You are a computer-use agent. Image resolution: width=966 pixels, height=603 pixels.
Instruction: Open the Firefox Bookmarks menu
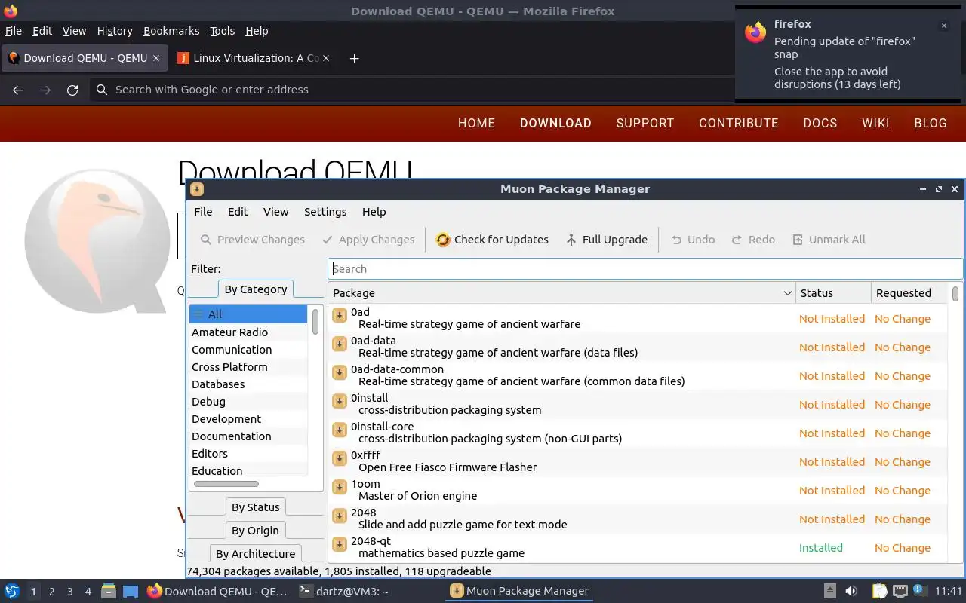point(171,31)
